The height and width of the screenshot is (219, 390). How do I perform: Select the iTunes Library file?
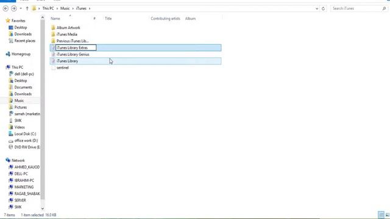coord(135,61)
